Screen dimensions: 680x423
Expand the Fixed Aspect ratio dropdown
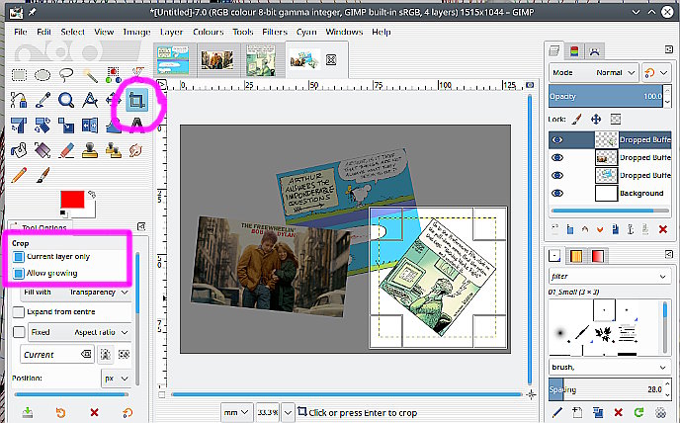click(97, 332)
